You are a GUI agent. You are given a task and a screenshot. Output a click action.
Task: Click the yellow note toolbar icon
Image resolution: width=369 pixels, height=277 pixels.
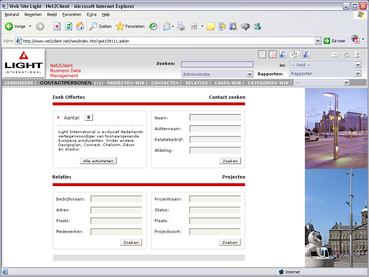pos(210,26)
